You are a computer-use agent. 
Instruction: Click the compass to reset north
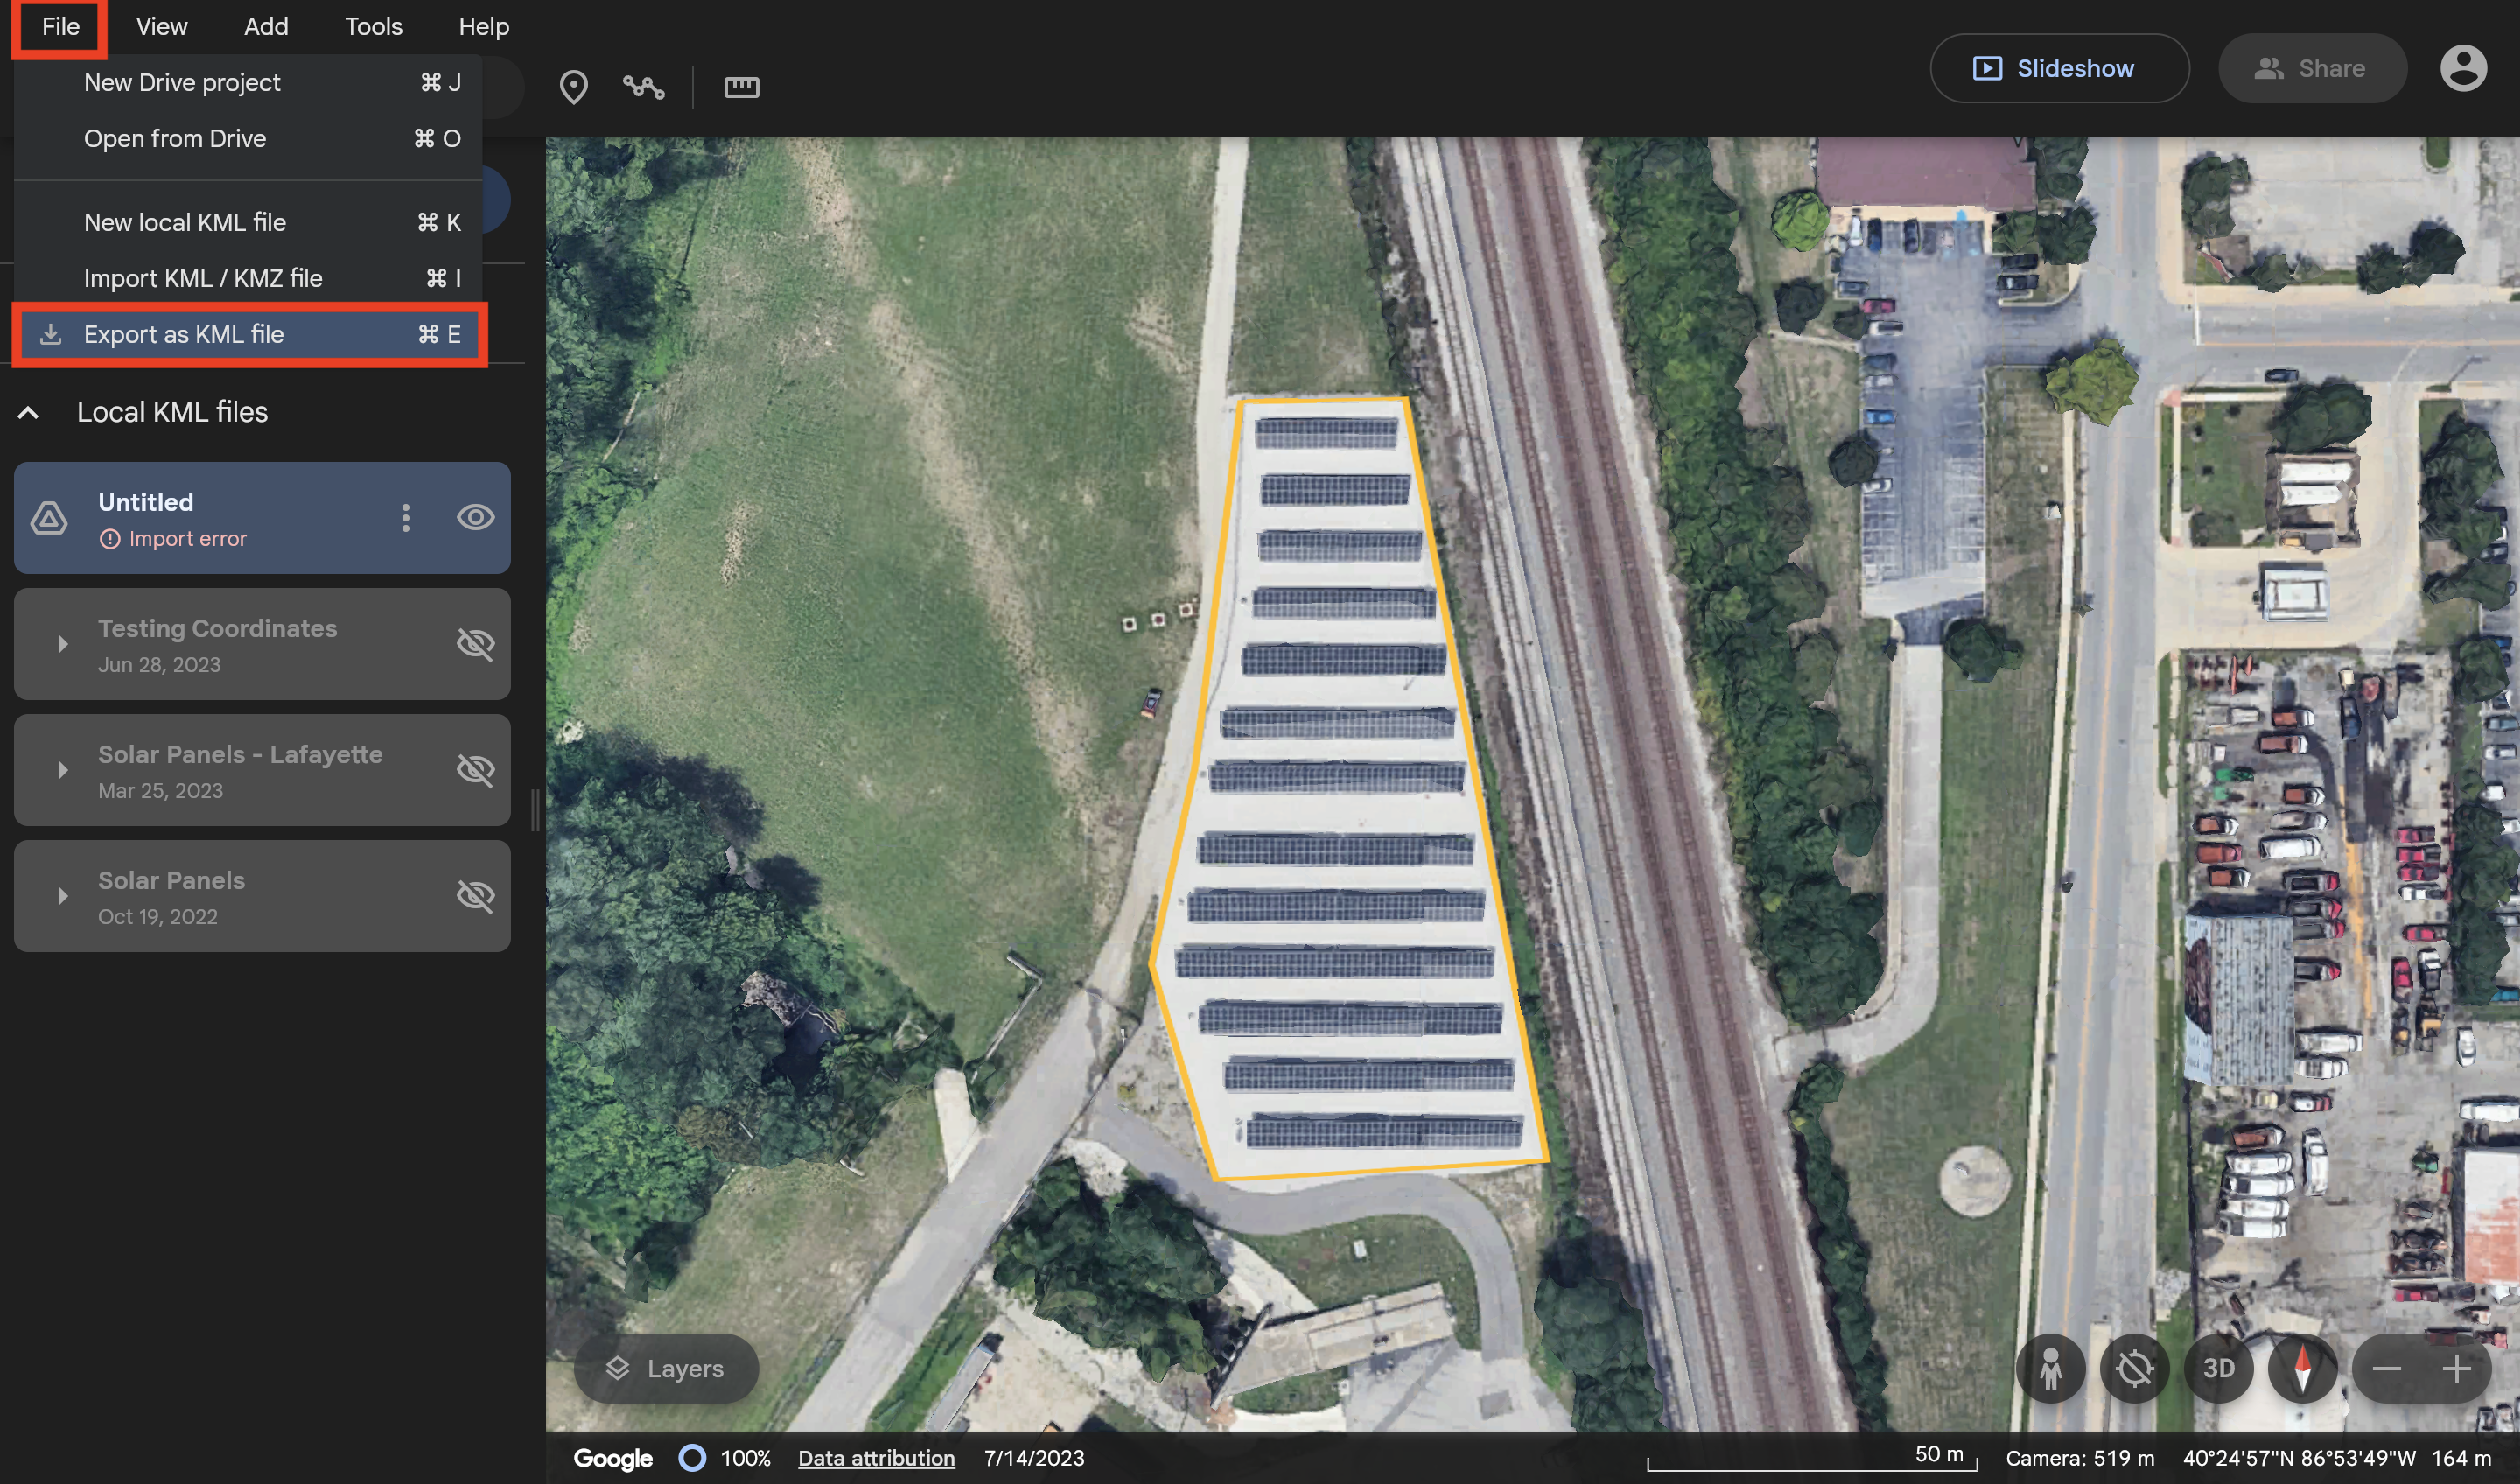point(2302,1368)
